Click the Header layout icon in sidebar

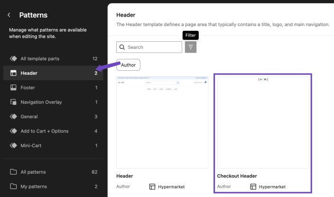click(13, 73)
